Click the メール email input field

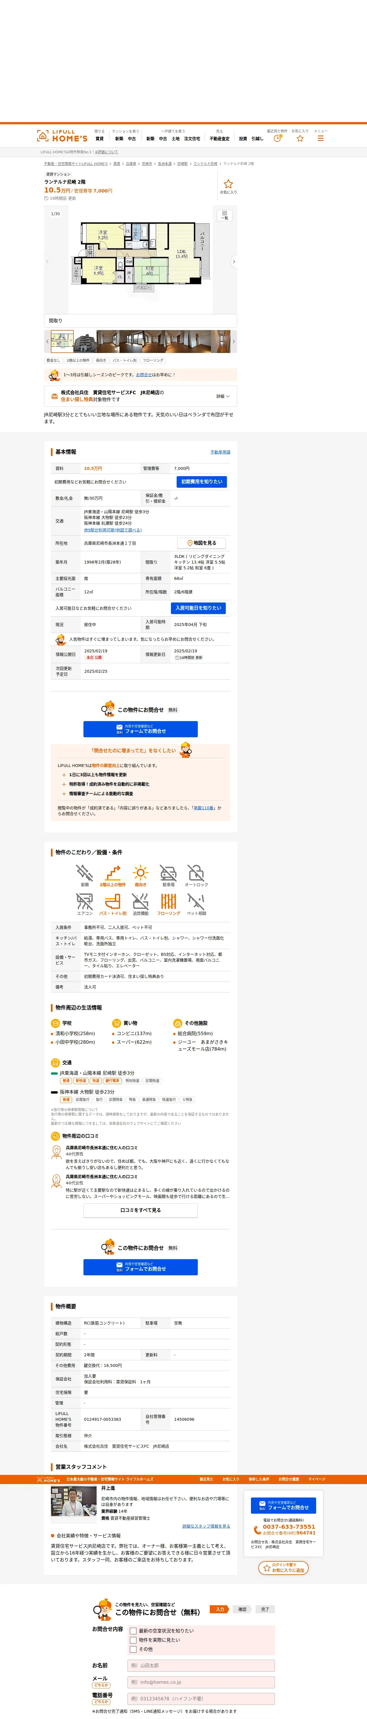201,1682
